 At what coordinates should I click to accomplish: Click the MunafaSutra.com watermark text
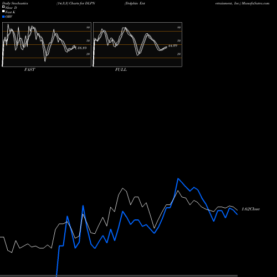point(255,3)
